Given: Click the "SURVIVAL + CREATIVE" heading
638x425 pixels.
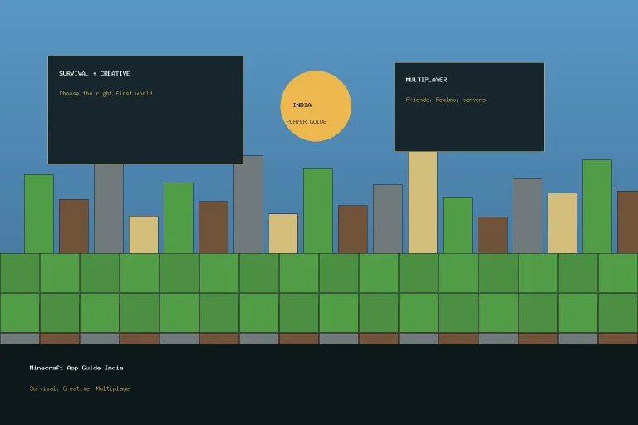Looking at the screenshot, I should (x=95, y=74).
